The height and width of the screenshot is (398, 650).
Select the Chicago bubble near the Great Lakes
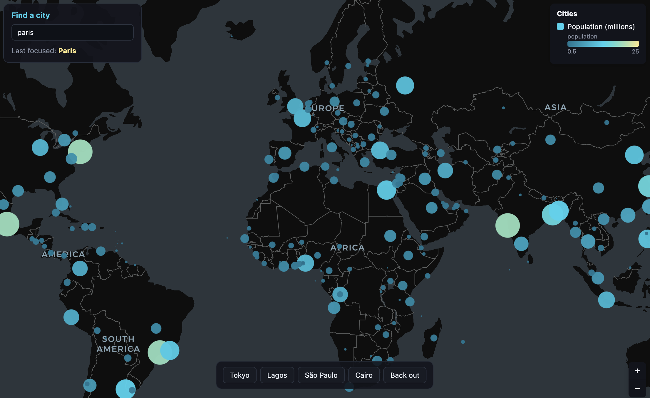[x=40, y=148]
